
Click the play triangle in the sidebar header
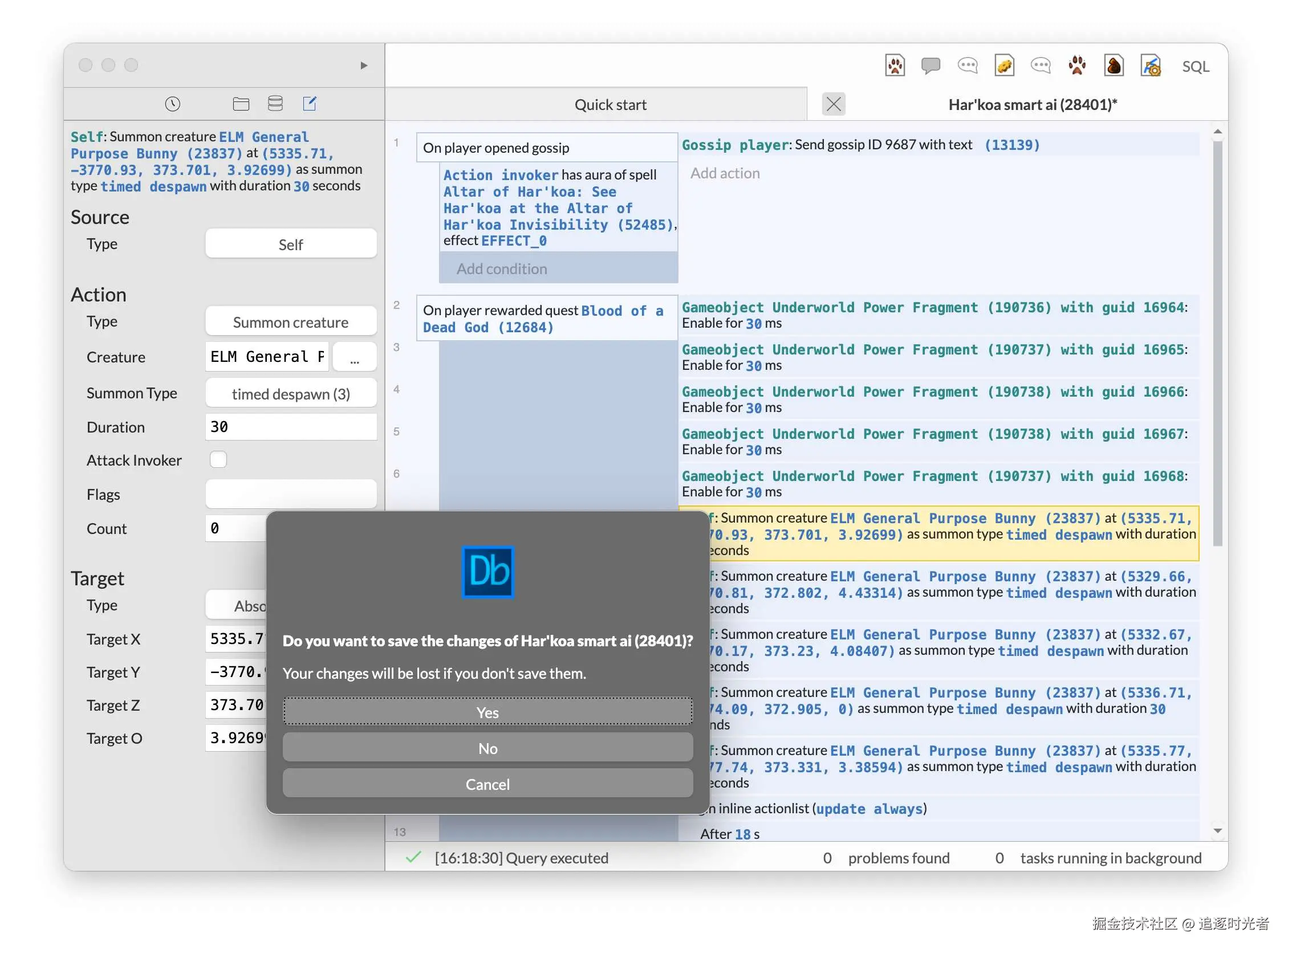(x=364, y=66)
